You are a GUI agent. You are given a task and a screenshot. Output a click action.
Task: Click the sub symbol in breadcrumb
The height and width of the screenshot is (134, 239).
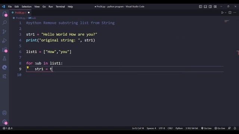[x=32, y=18]
